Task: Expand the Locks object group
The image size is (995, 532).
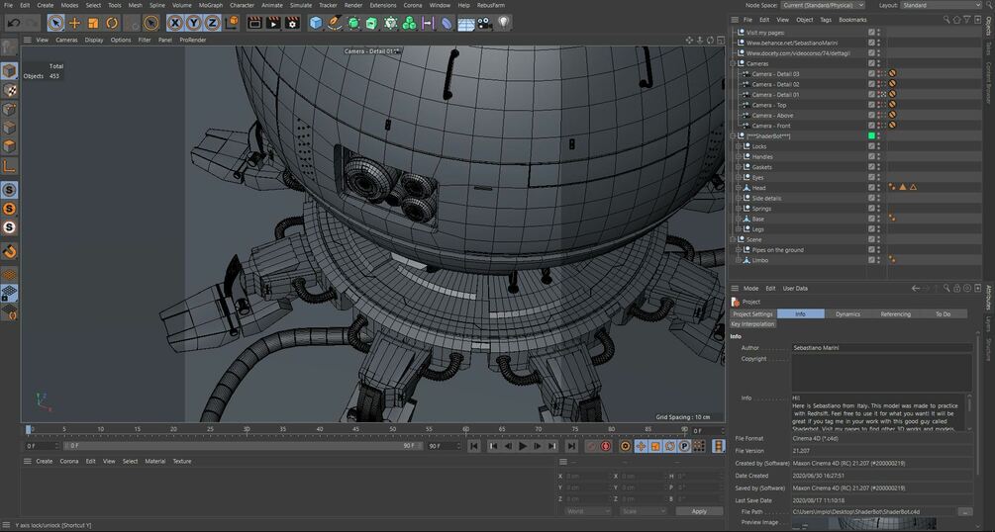Action: click(740, 146)
